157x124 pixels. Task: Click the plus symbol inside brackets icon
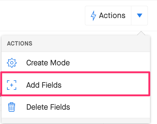pos(12,85)
